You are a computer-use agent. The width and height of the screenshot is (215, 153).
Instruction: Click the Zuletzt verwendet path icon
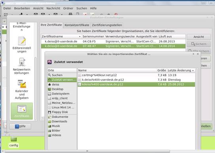[x=49, y=62]
